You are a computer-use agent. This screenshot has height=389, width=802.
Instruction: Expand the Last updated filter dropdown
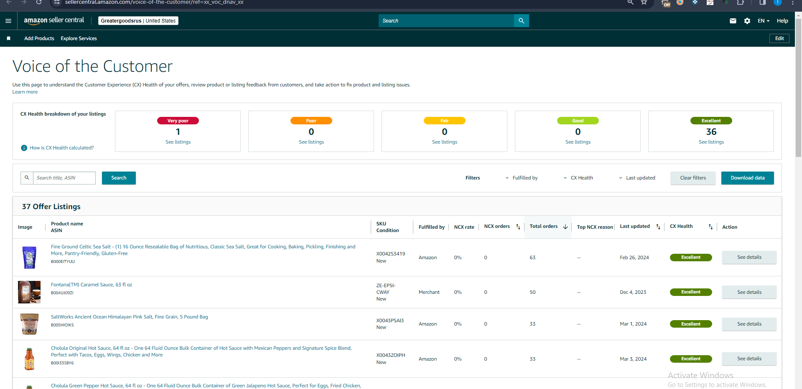click(x=637, y=178)
